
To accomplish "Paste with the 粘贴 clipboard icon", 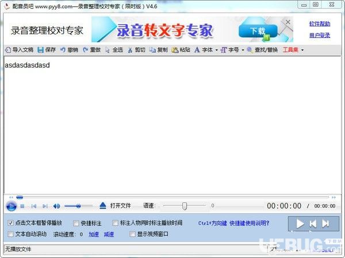I will (x=175, y=50).
